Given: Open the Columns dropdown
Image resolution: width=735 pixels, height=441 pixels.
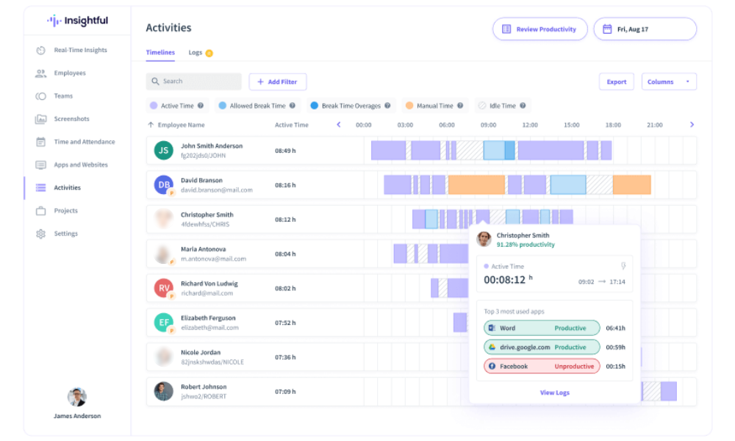Looking at the screenshot, I should pos(669,82).
